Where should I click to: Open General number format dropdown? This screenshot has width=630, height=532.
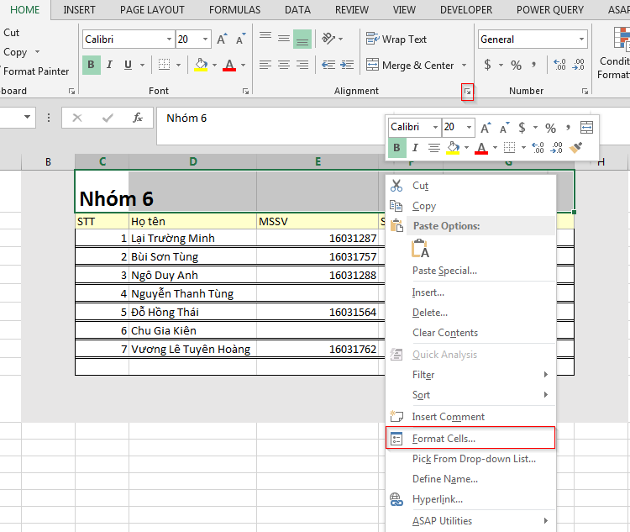point(581,39)
